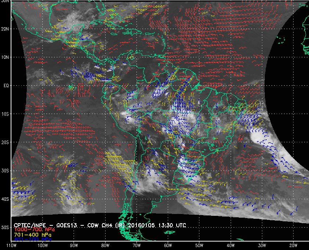Select the 40W longitude label
309x250 pixels.
click(x=231, y=246)
